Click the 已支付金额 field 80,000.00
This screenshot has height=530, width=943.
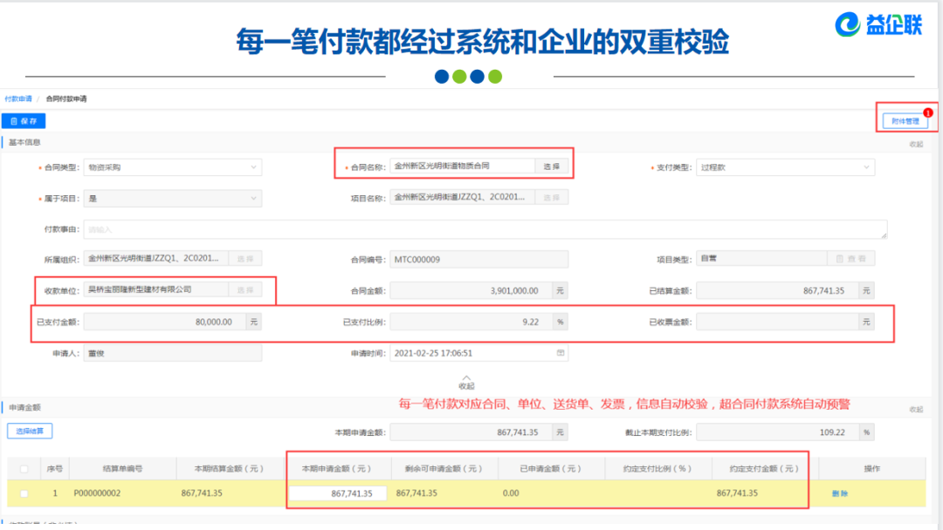click(x=165, y=322)
